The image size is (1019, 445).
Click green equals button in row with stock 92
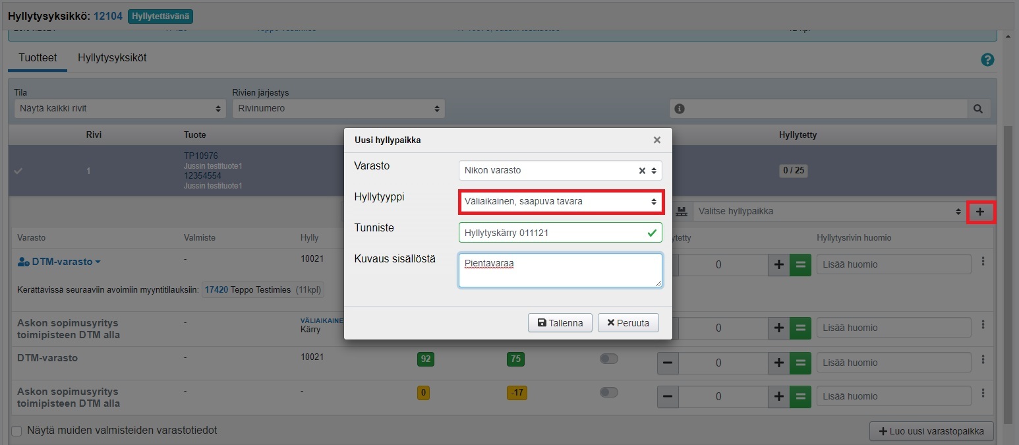(x=800, y=363)
